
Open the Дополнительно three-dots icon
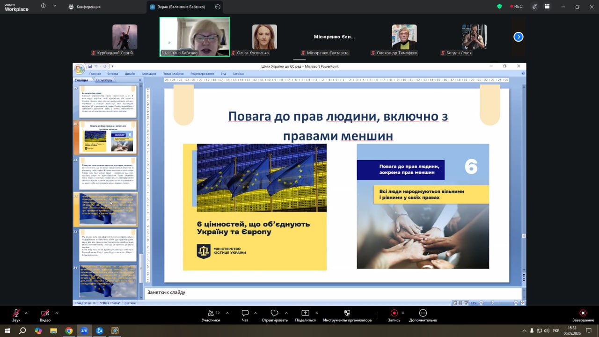point(423,313)
